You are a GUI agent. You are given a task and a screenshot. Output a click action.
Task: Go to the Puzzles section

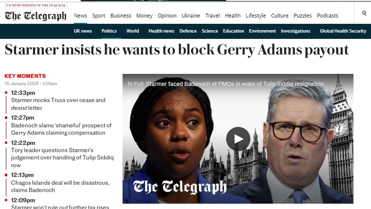tap(302, 16)
